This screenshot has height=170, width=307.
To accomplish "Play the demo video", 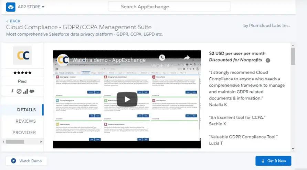I will coord(127,99).
